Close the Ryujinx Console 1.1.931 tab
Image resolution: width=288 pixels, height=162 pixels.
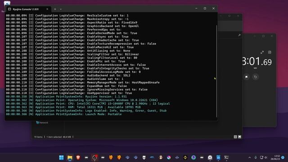coord(47,9)
